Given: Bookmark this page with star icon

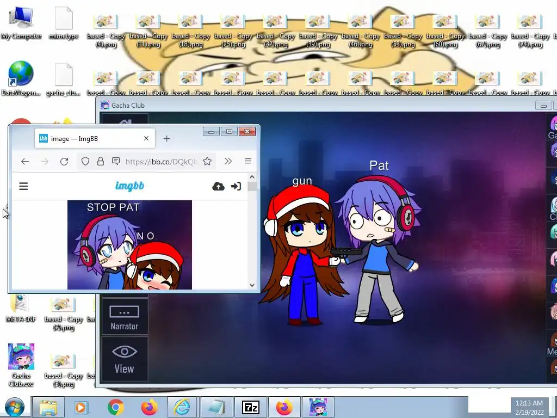Looking at the screenshot, I should tap(207, 161).
